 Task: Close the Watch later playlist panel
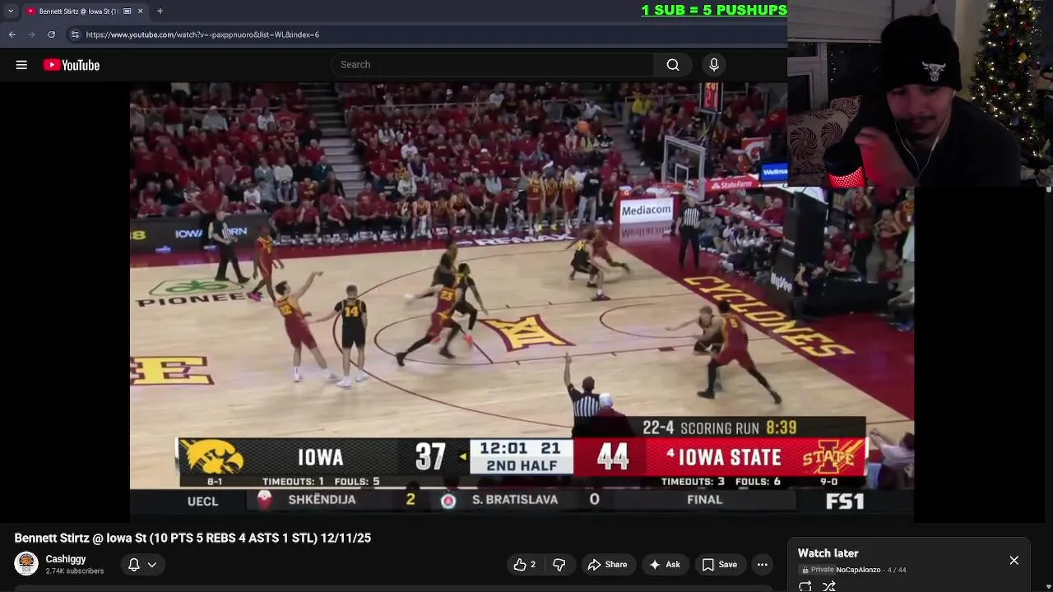(1014, 560)
